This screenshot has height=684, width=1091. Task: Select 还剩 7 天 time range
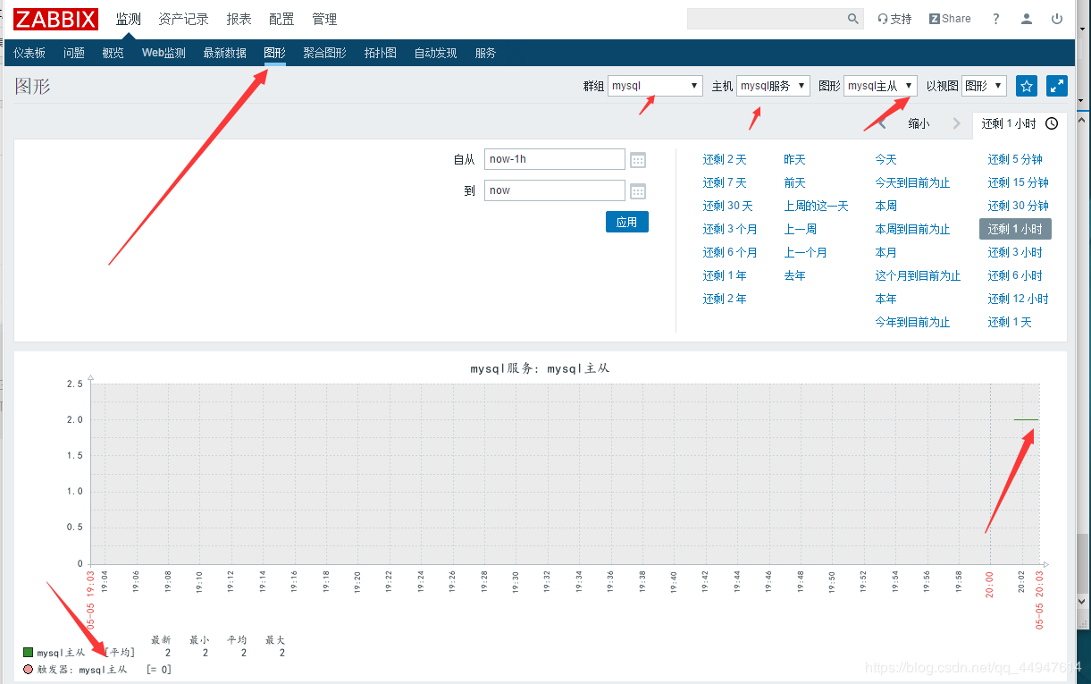(x=725, y=182)
